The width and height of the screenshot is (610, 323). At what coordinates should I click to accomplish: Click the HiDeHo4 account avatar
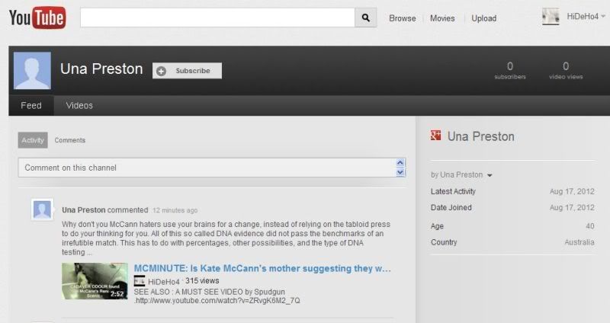click(551, 17)
